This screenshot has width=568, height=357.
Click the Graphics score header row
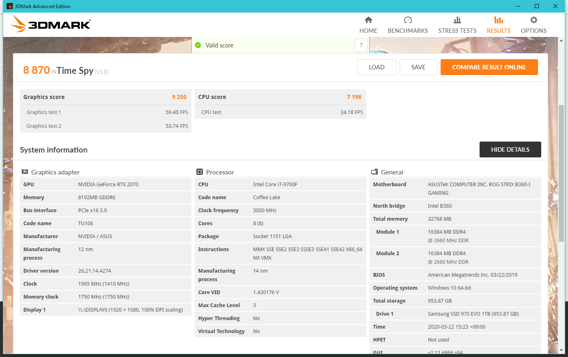tap(105, 97)
